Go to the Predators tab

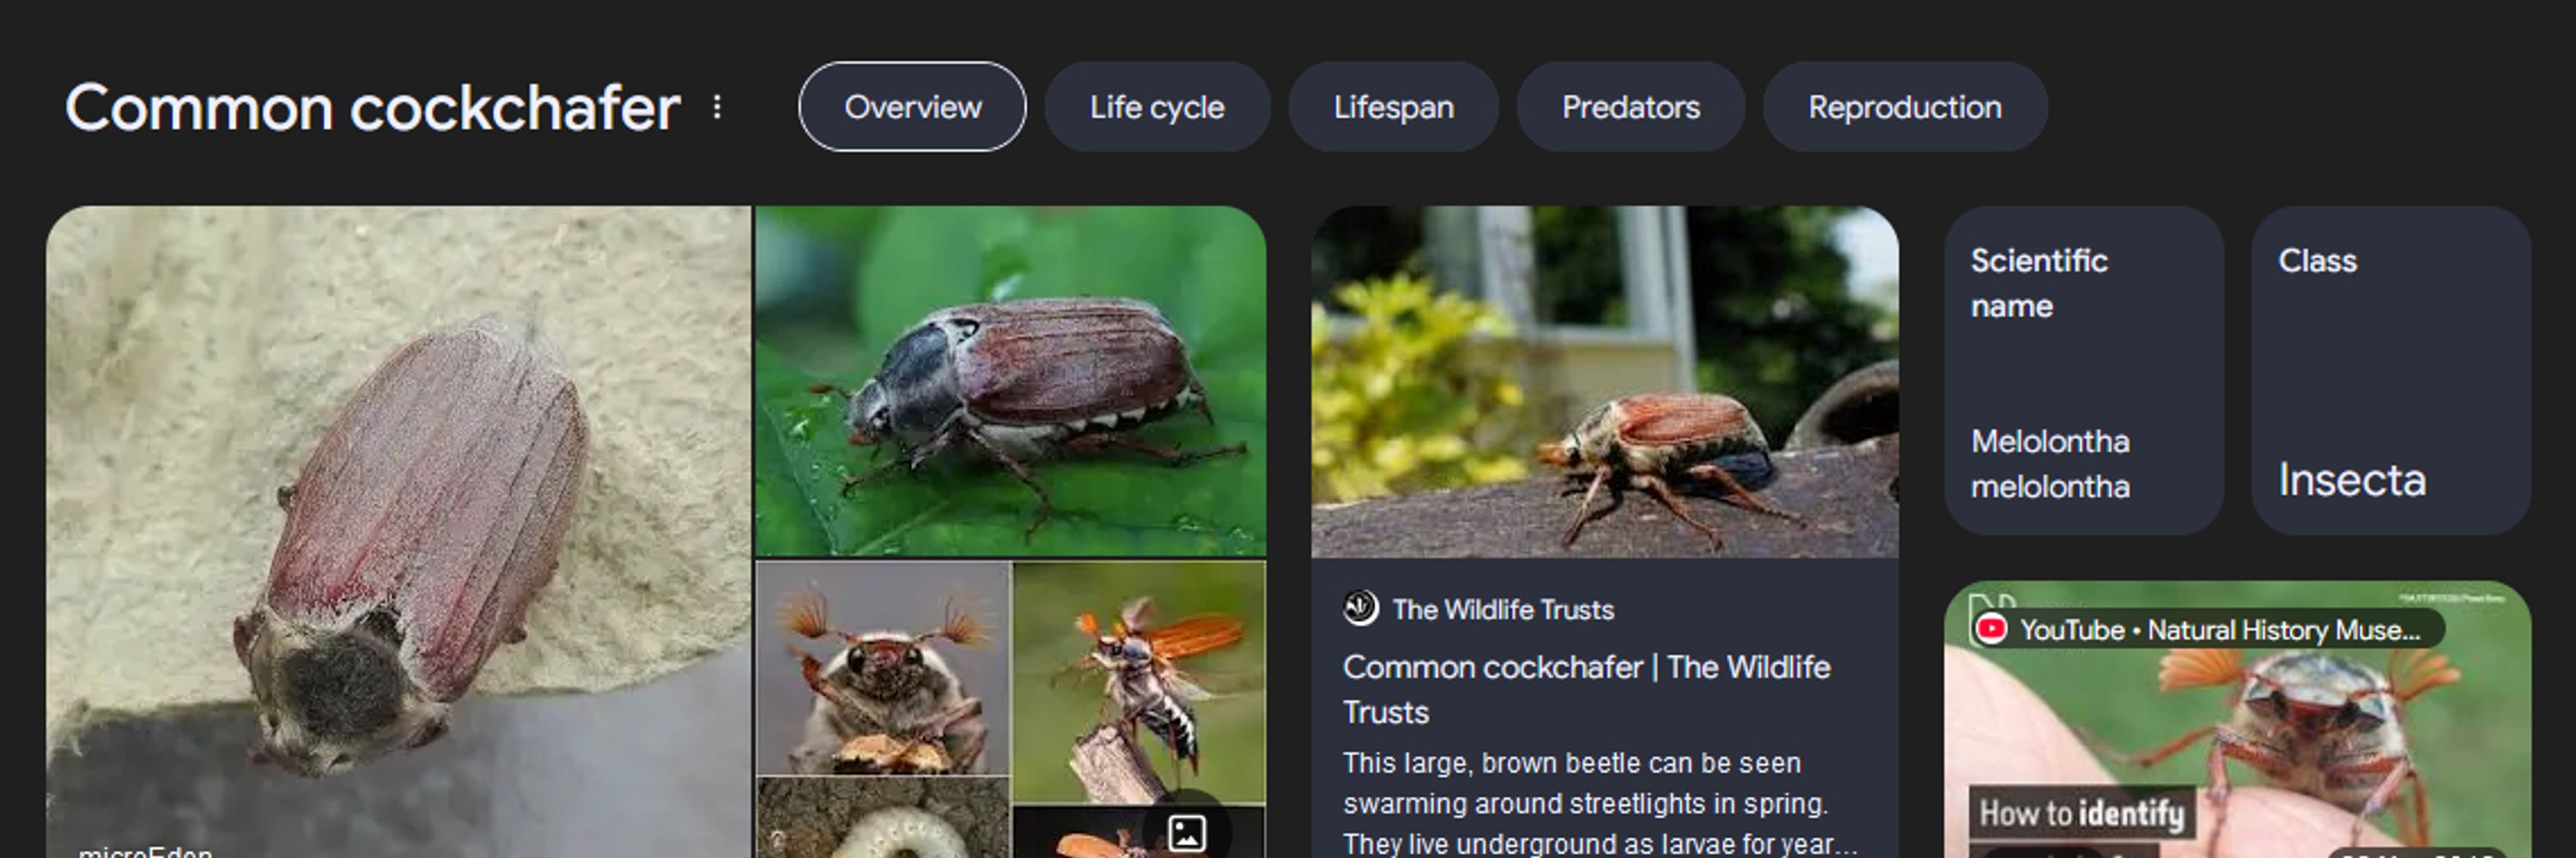click(1630, 107)
